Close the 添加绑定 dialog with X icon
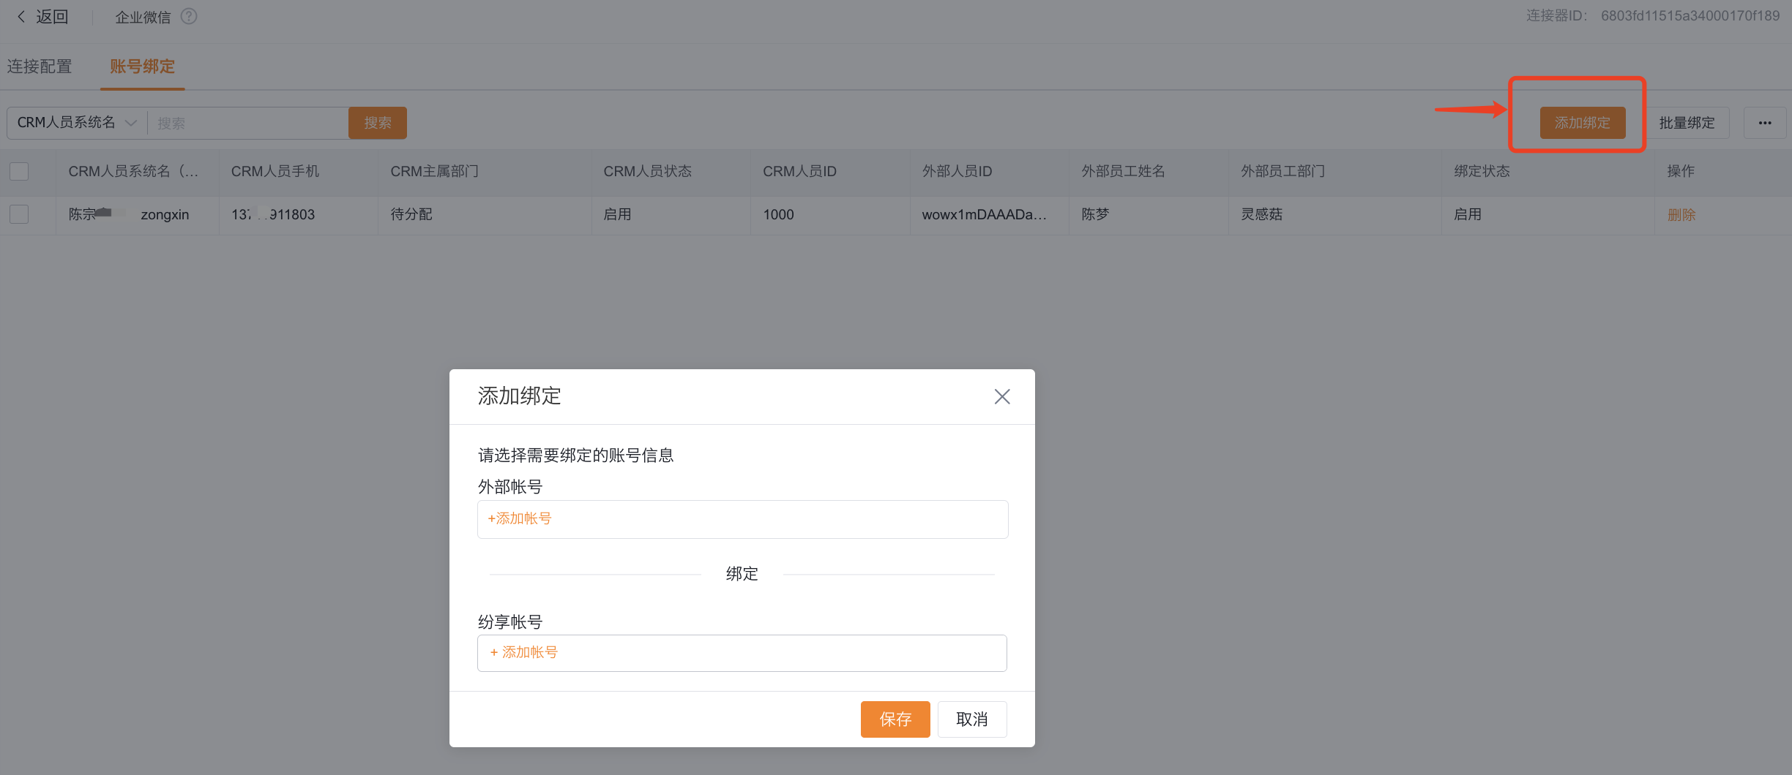 tap(1001, 396)
